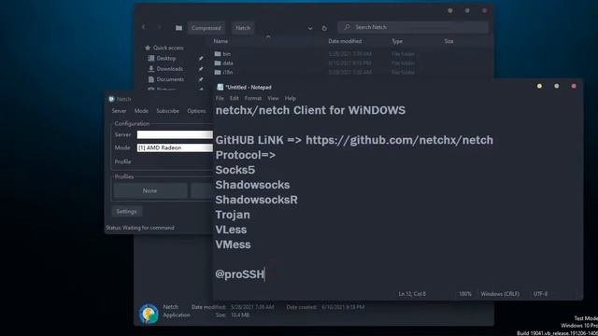The width and height of the screenshot is (598, 336).
Task: Click the Search Netch field
Action: [413, 27]
